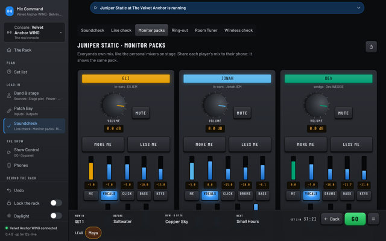Click the JONAH blue name header
This screenshot has width=386, height=241.
point(227,78)
